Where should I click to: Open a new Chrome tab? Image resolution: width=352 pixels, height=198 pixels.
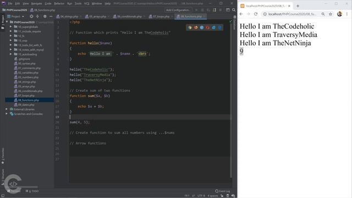pos(298,6)
